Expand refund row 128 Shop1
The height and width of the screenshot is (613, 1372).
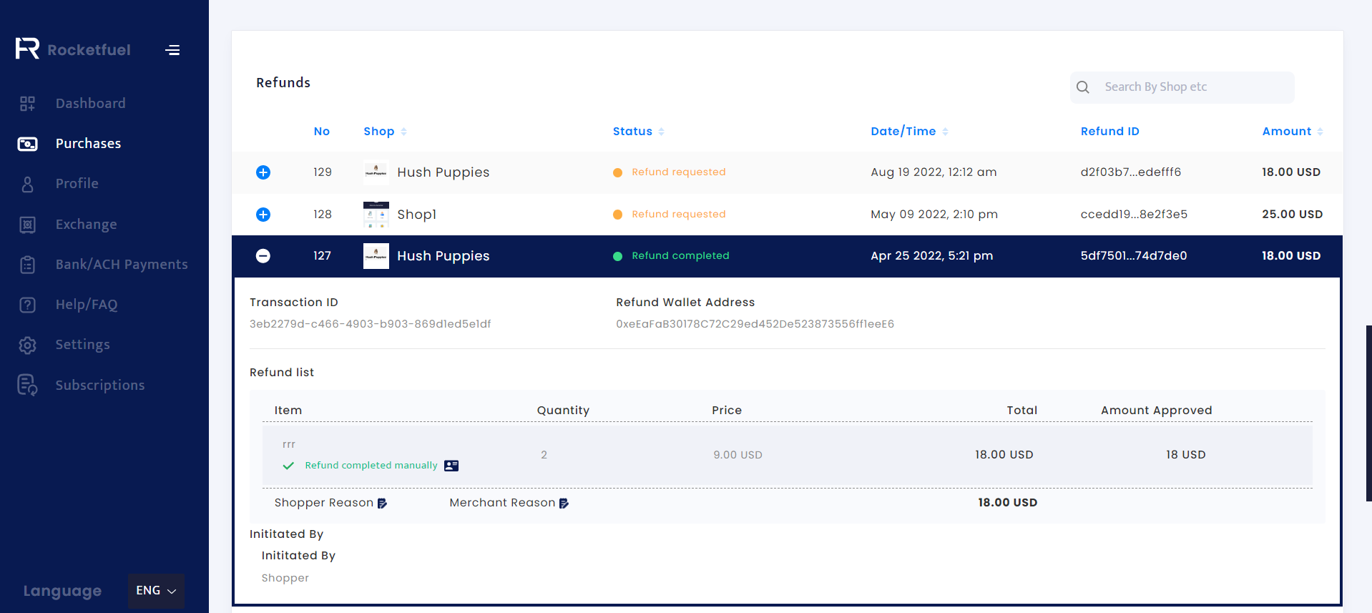pyautogui.click(x=263, y=215)
